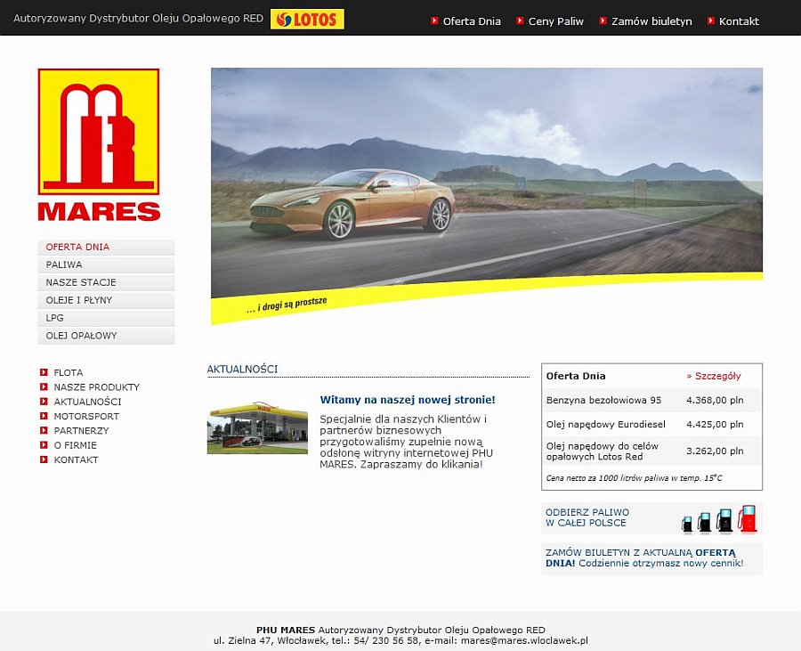This screenshot has width=801, height=651.
Task: Click Benzyna bezołowiowa 95 row text
Action: tap(603, 400)
